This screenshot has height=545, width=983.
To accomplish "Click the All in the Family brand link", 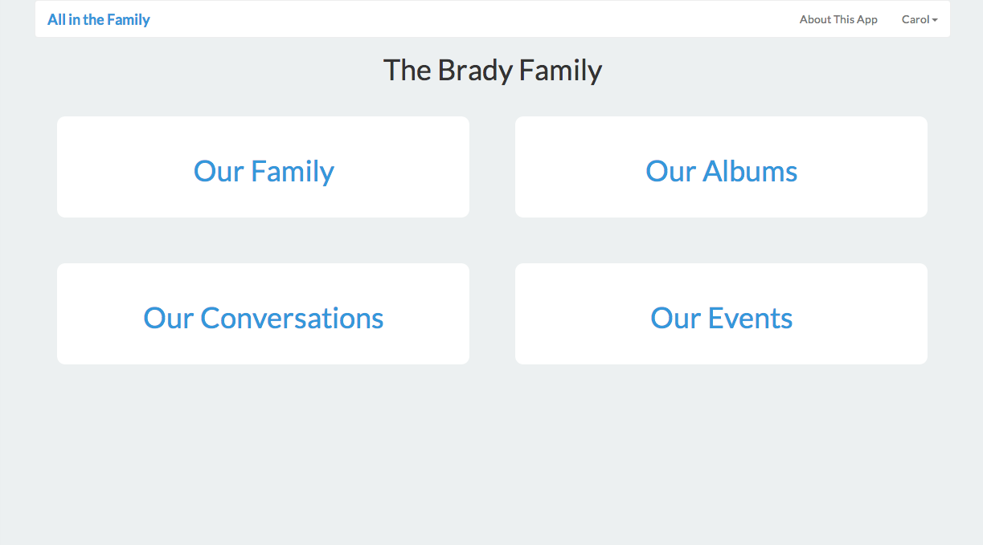I will pos(99,19).
